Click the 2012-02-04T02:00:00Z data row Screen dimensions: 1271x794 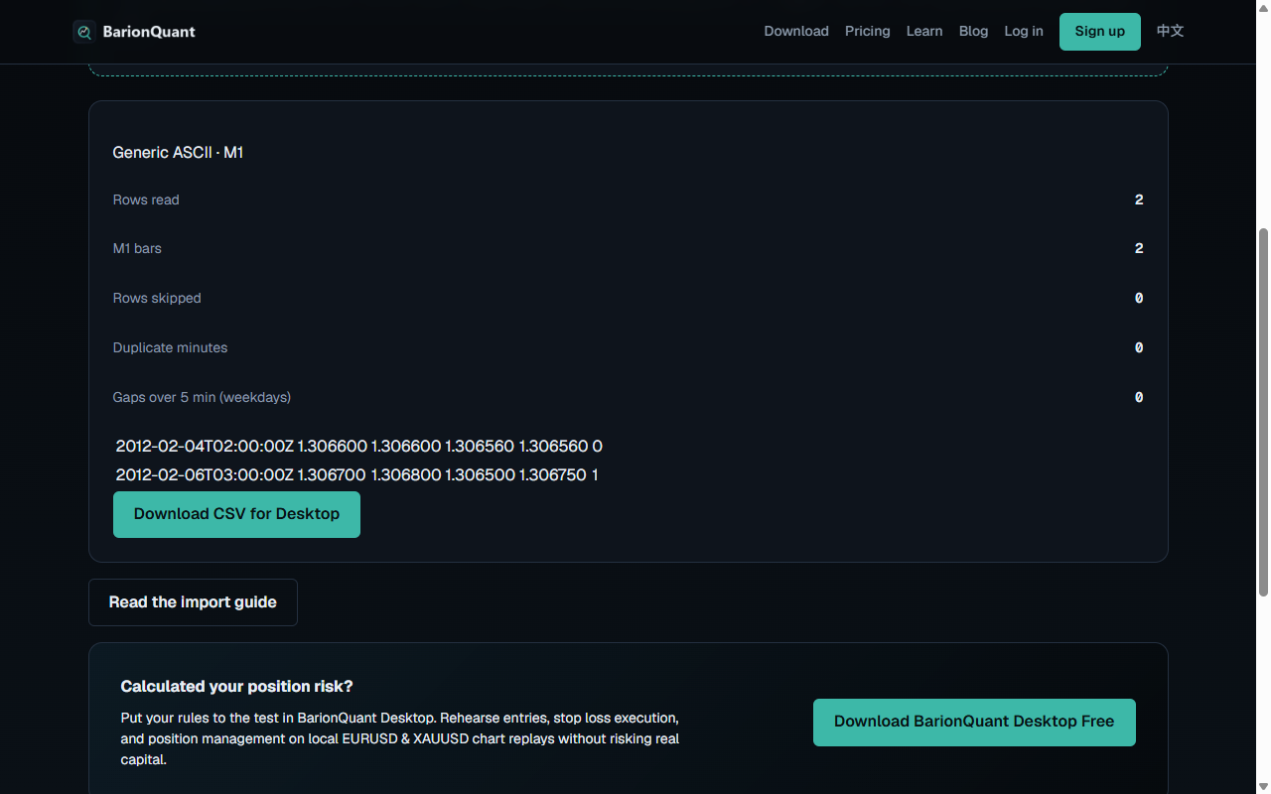[x=359, y=447]
